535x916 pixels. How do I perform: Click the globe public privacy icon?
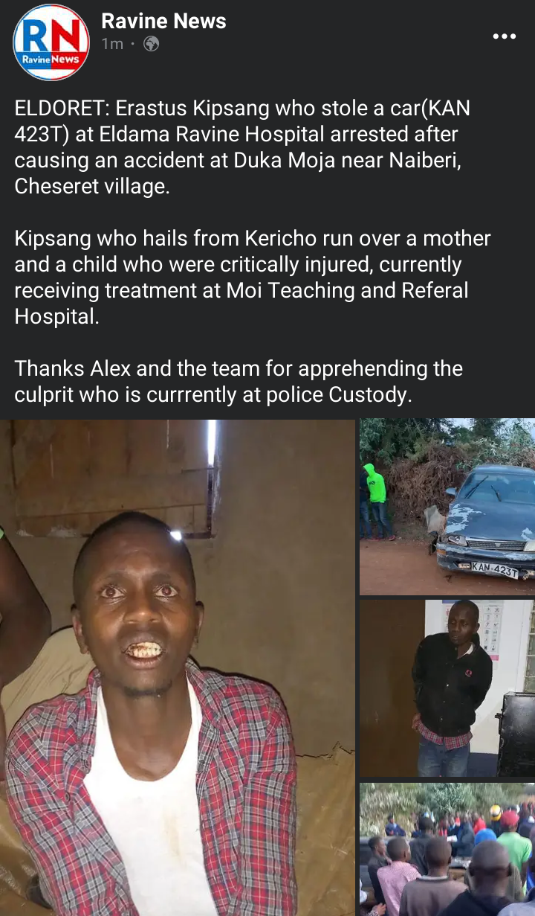[x=151, y=44]
